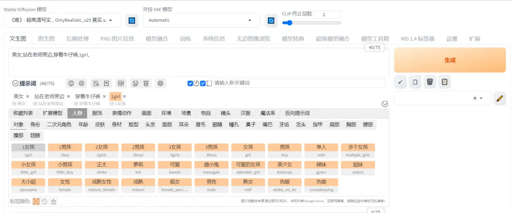Add the 美少女 bishoujo tag
Screen dimensions: 512x213
285,168
